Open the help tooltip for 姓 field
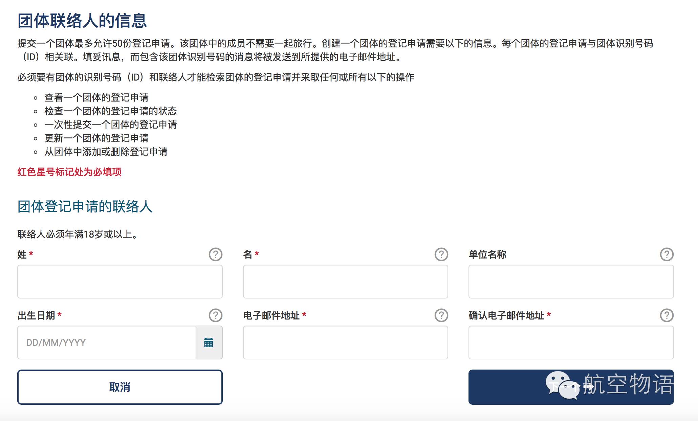698x421 pixels. pyautogui.click(x=215, y=254)
